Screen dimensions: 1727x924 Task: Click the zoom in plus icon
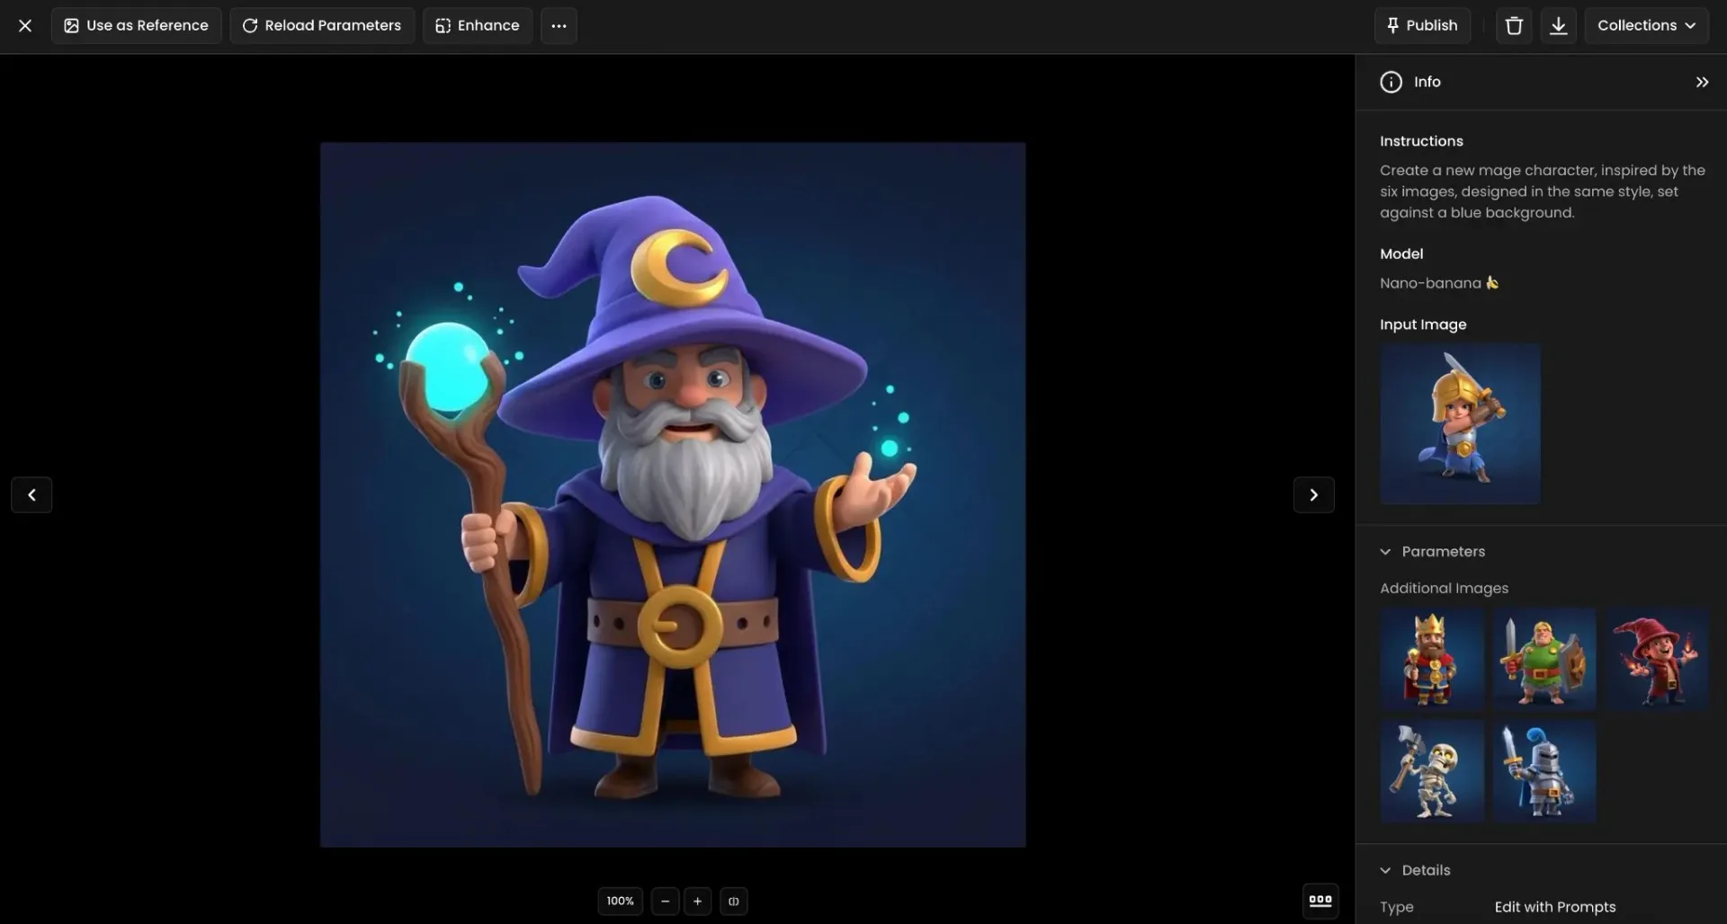click(x=698, y=901)
